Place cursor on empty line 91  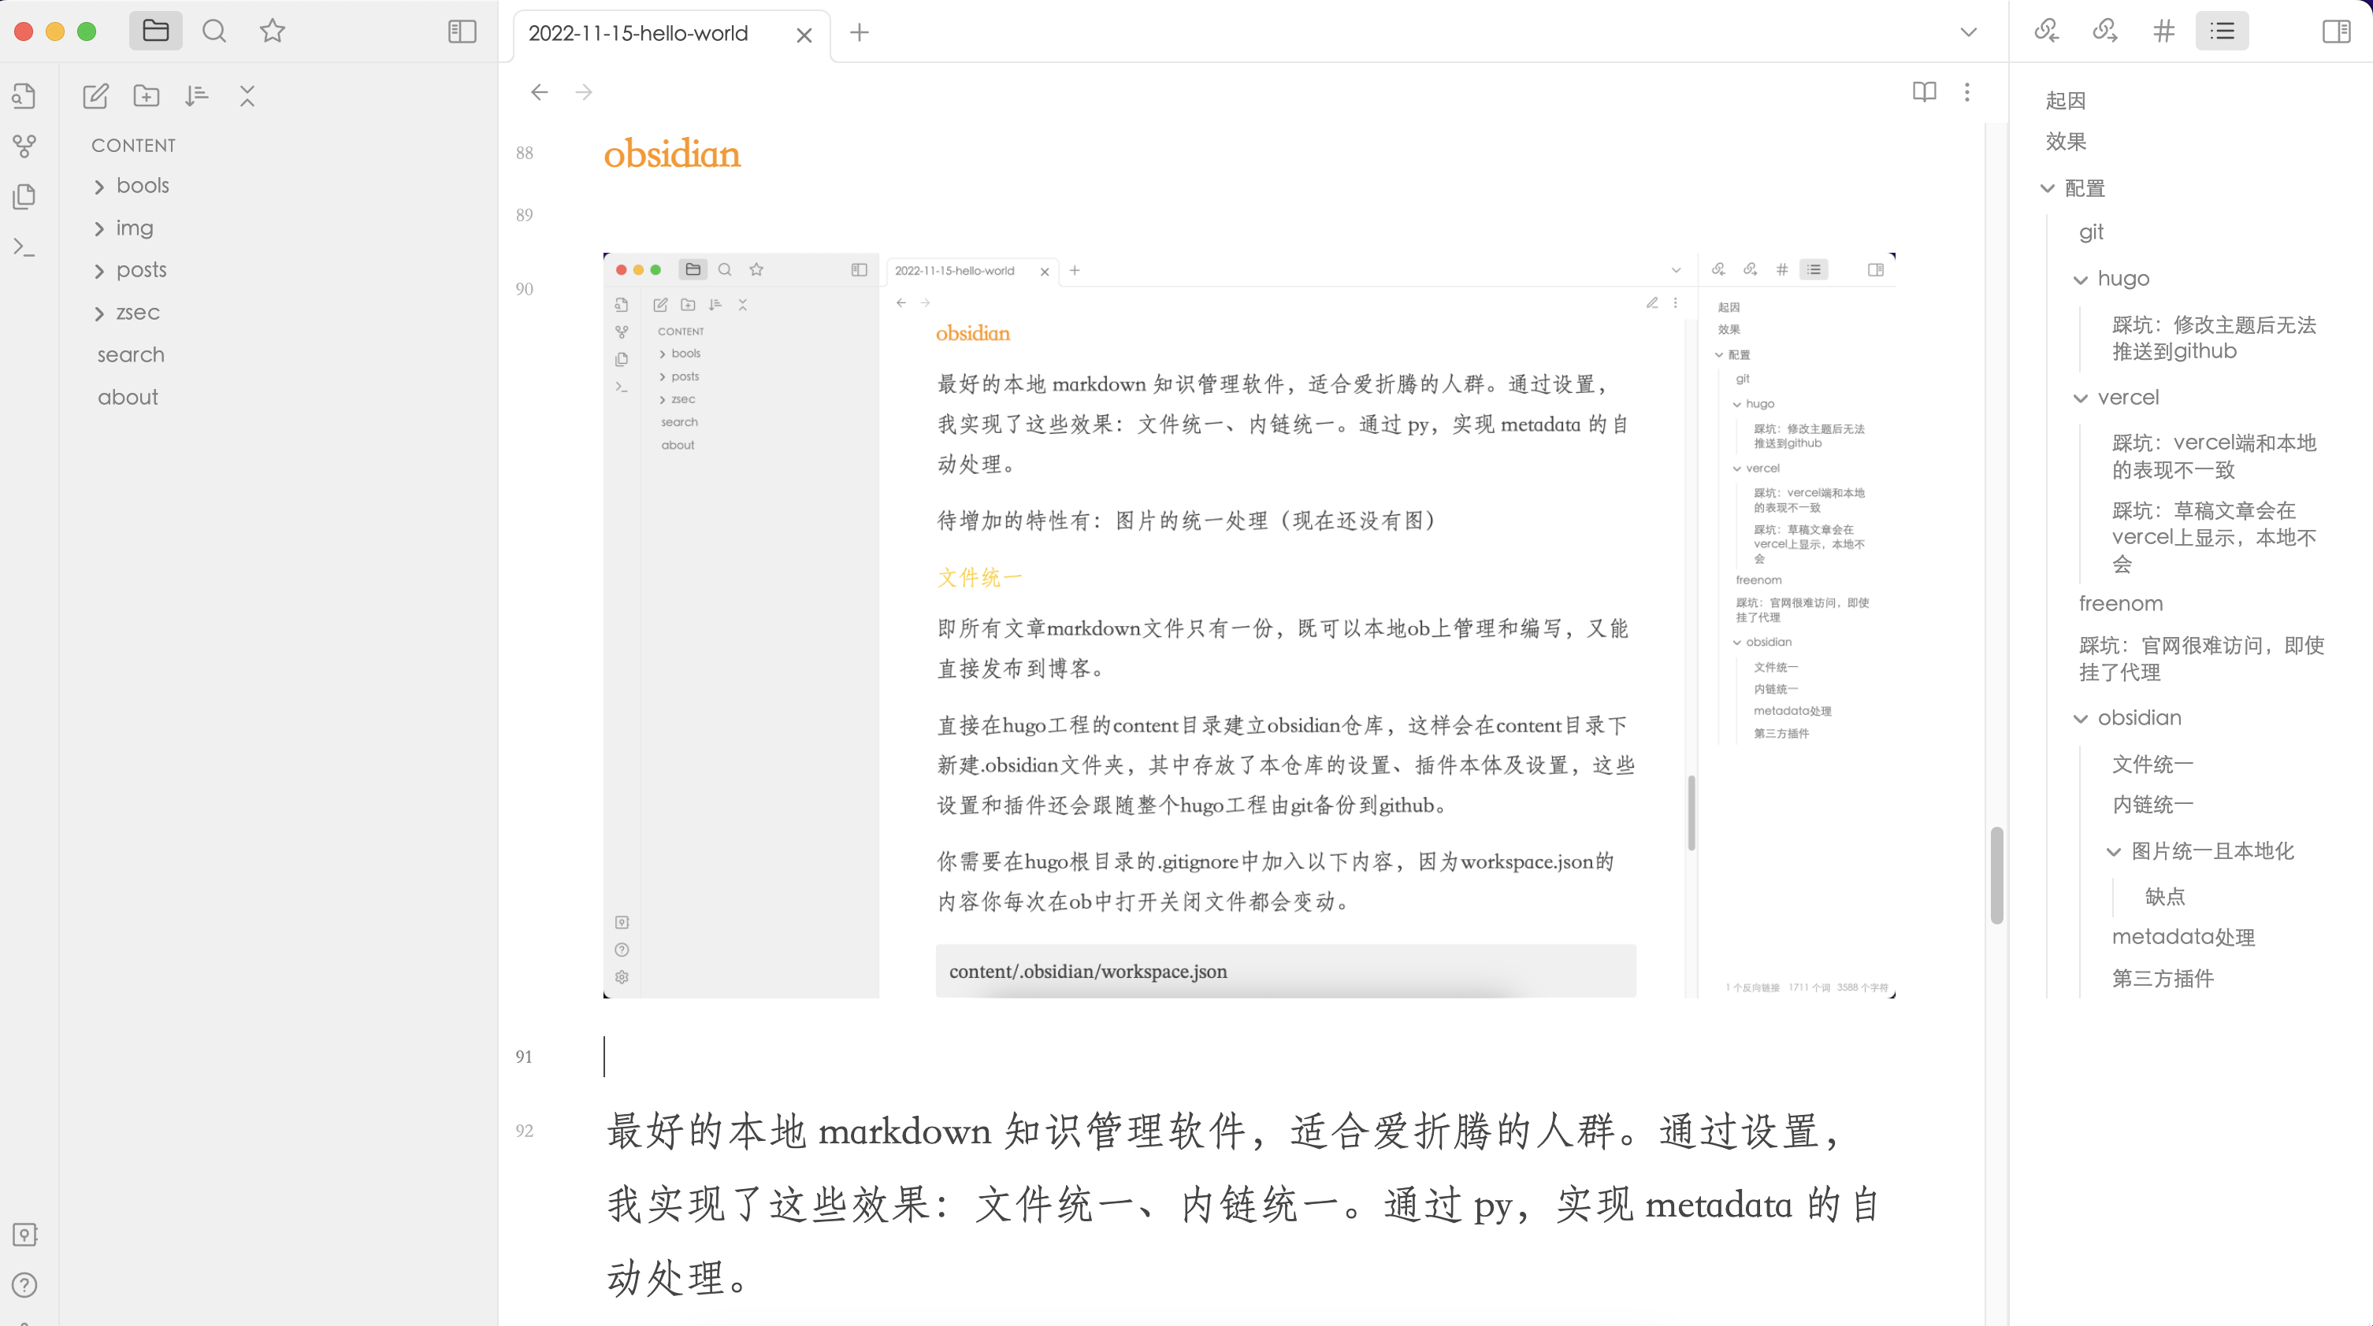[x=1248, y=1056]
